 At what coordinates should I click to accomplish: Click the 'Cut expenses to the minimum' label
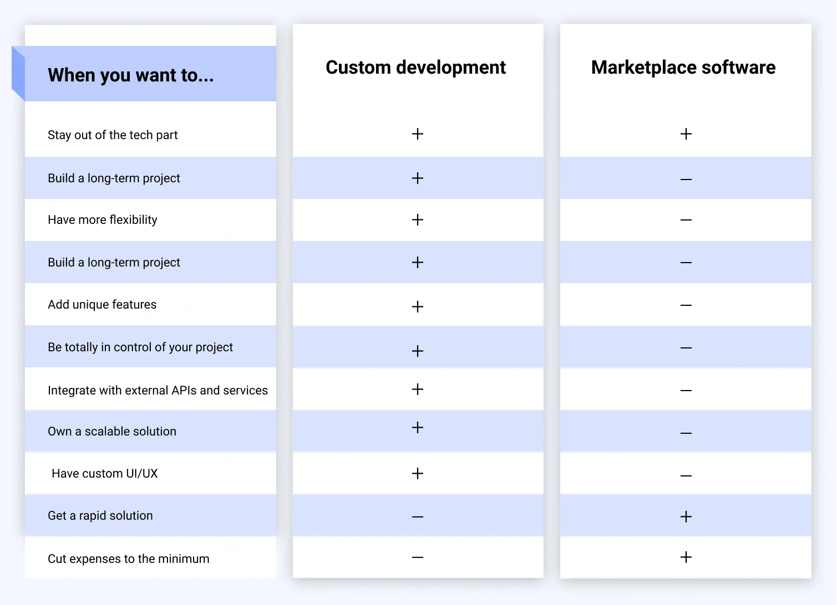(129, 558)
